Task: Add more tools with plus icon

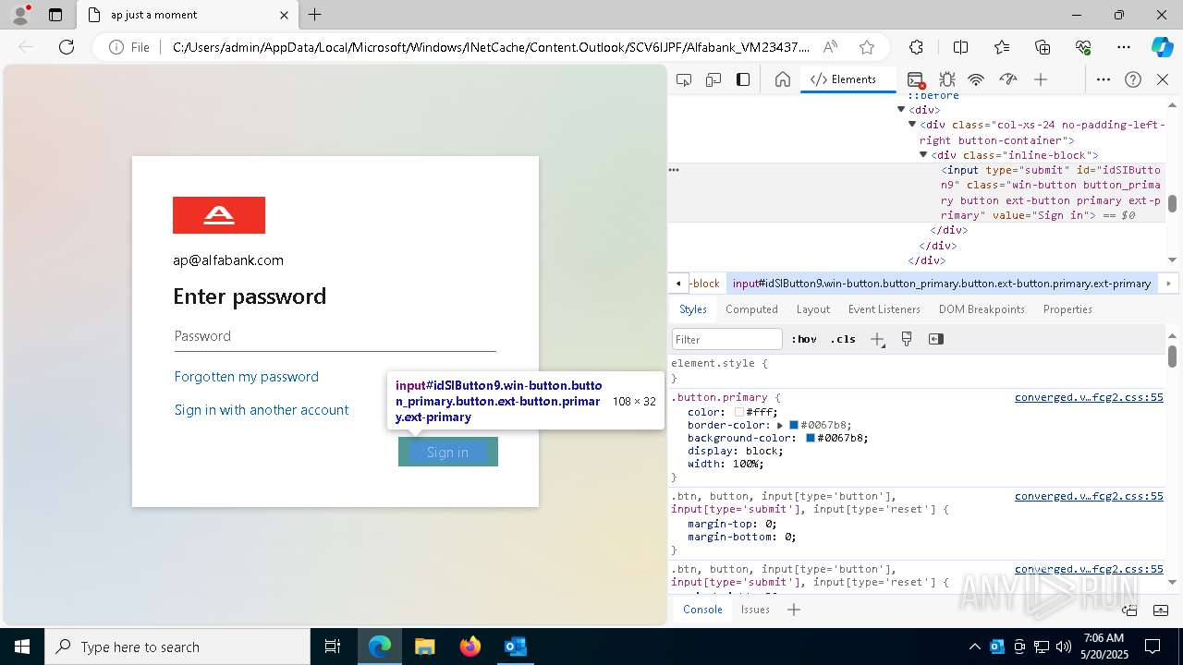Action: tap(1041, 79)
